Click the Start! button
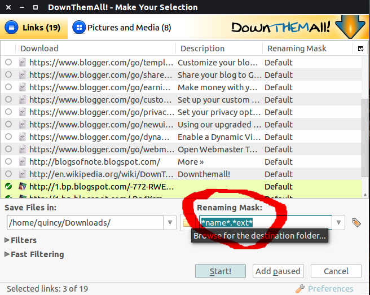Screen dimensions: 370x295 [221, 271]
